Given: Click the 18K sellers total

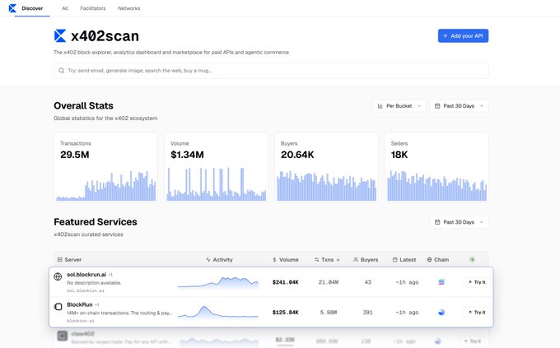Looking at the screenshot, I should click(x=399, y=155).
